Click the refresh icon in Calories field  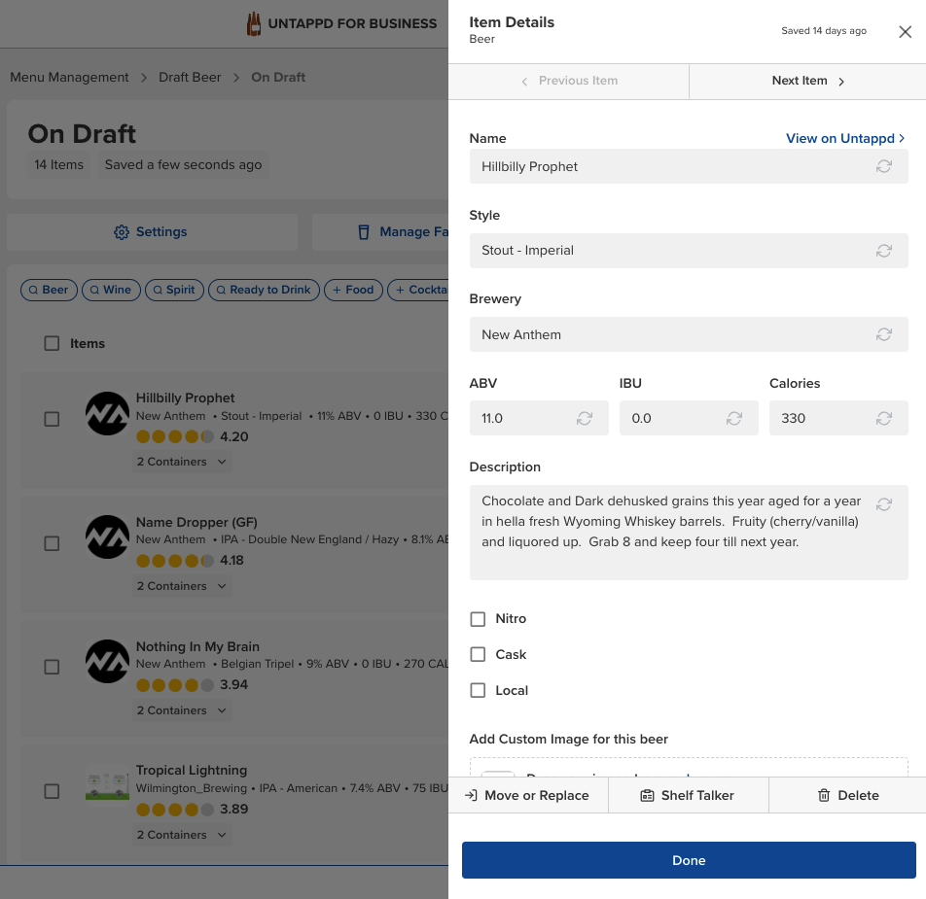(883, 418)
